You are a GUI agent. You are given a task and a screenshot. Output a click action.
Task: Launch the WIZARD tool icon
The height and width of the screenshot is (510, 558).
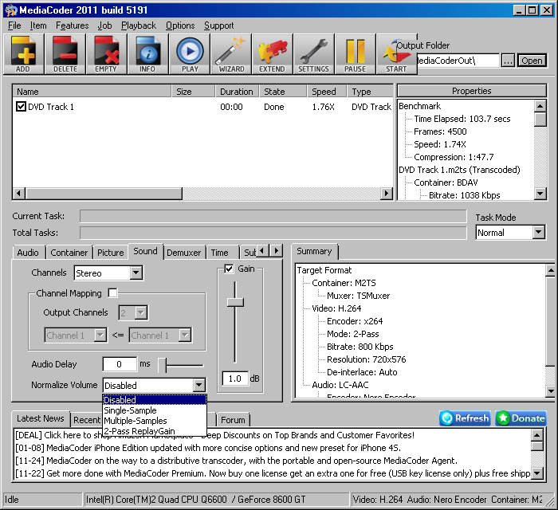coord(231,54)
